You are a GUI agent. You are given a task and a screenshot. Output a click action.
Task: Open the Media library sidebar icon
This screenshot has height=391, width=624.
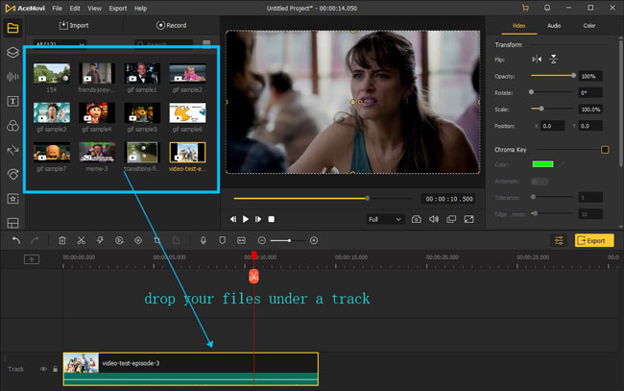12,28
